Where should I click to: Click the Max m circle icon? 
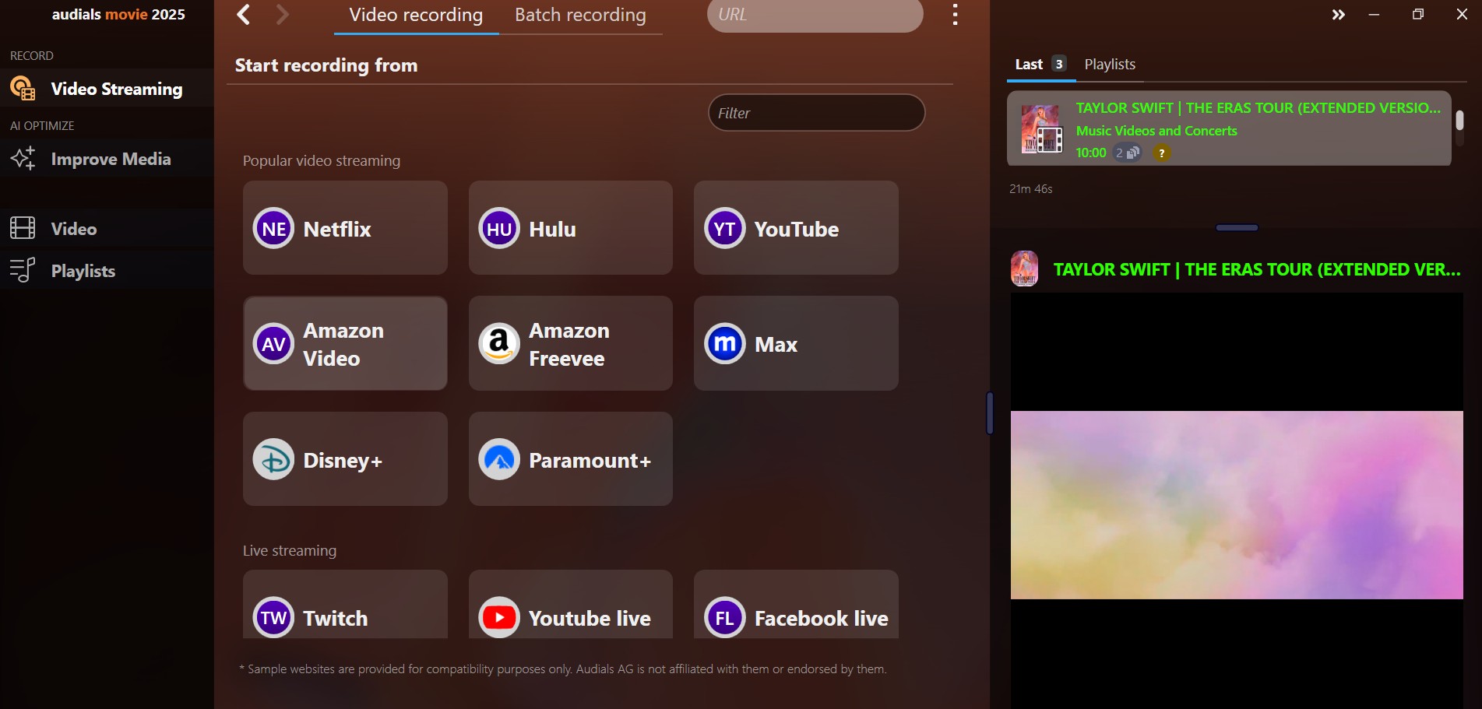(725, 343)
